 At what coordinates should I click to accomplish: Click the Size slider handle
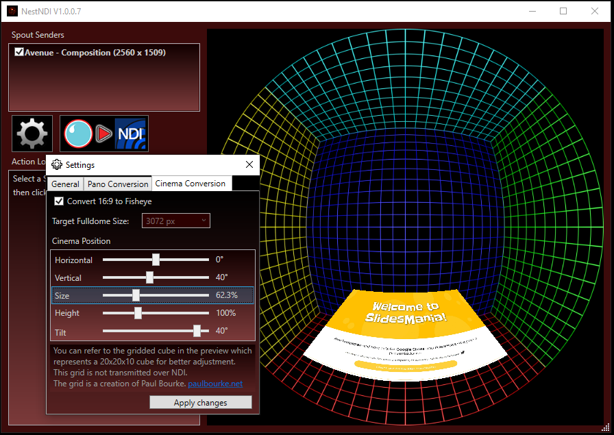136,295
